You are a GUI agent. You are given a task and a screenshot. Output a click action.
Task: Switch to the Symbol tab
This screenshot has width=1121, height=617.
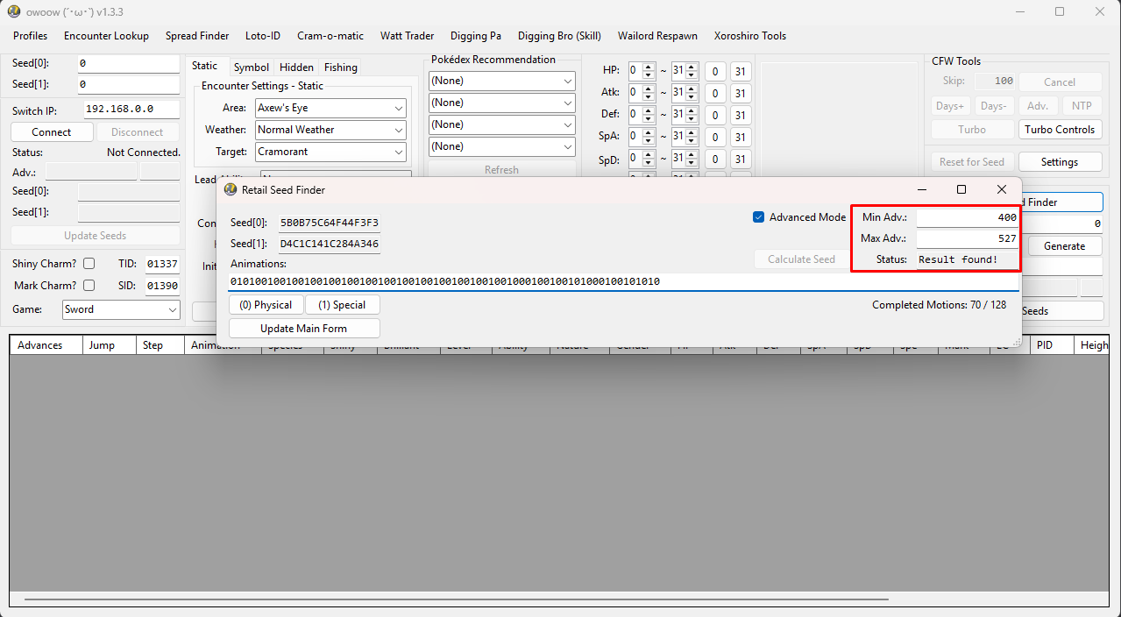252,67
